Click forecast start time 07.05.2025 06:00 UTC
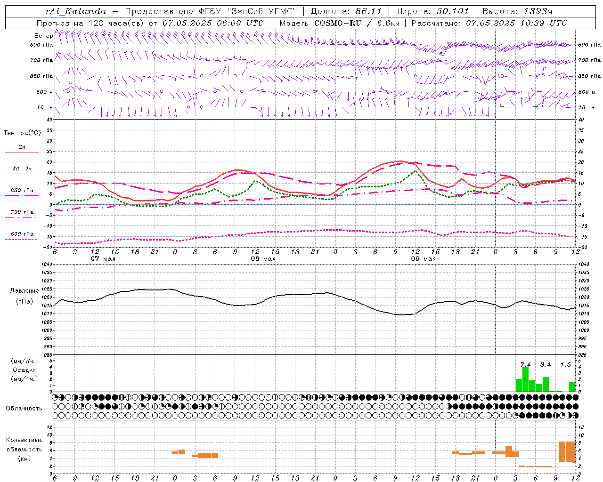 point(213,23)
